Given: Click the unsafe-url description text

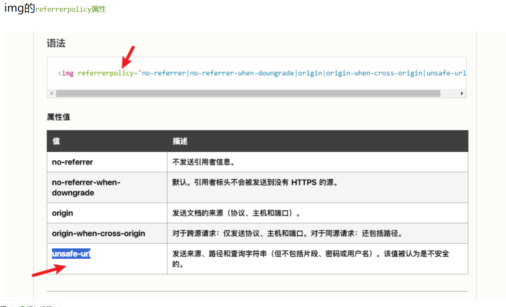Looking at the screenshot, I should coord(310,258).
